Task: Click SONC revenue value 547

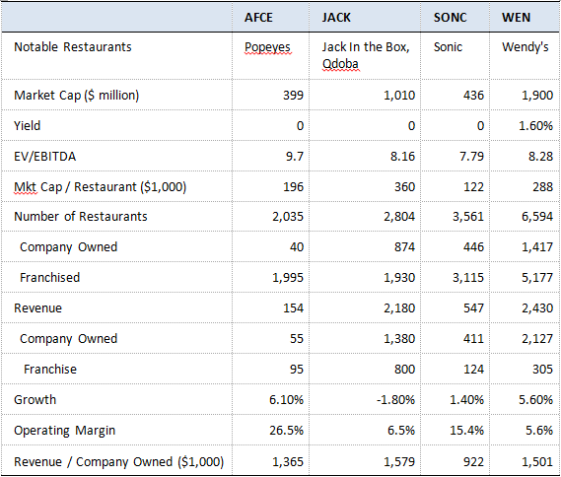Action: (x=473, y=308)
